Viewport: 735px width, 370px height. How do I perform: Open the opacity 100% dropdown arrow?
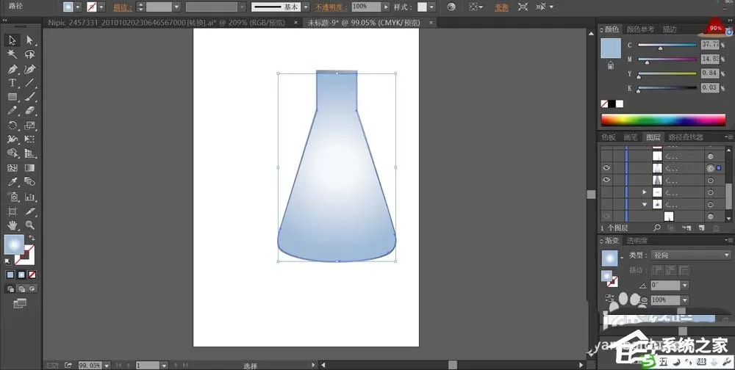(386, 7)
